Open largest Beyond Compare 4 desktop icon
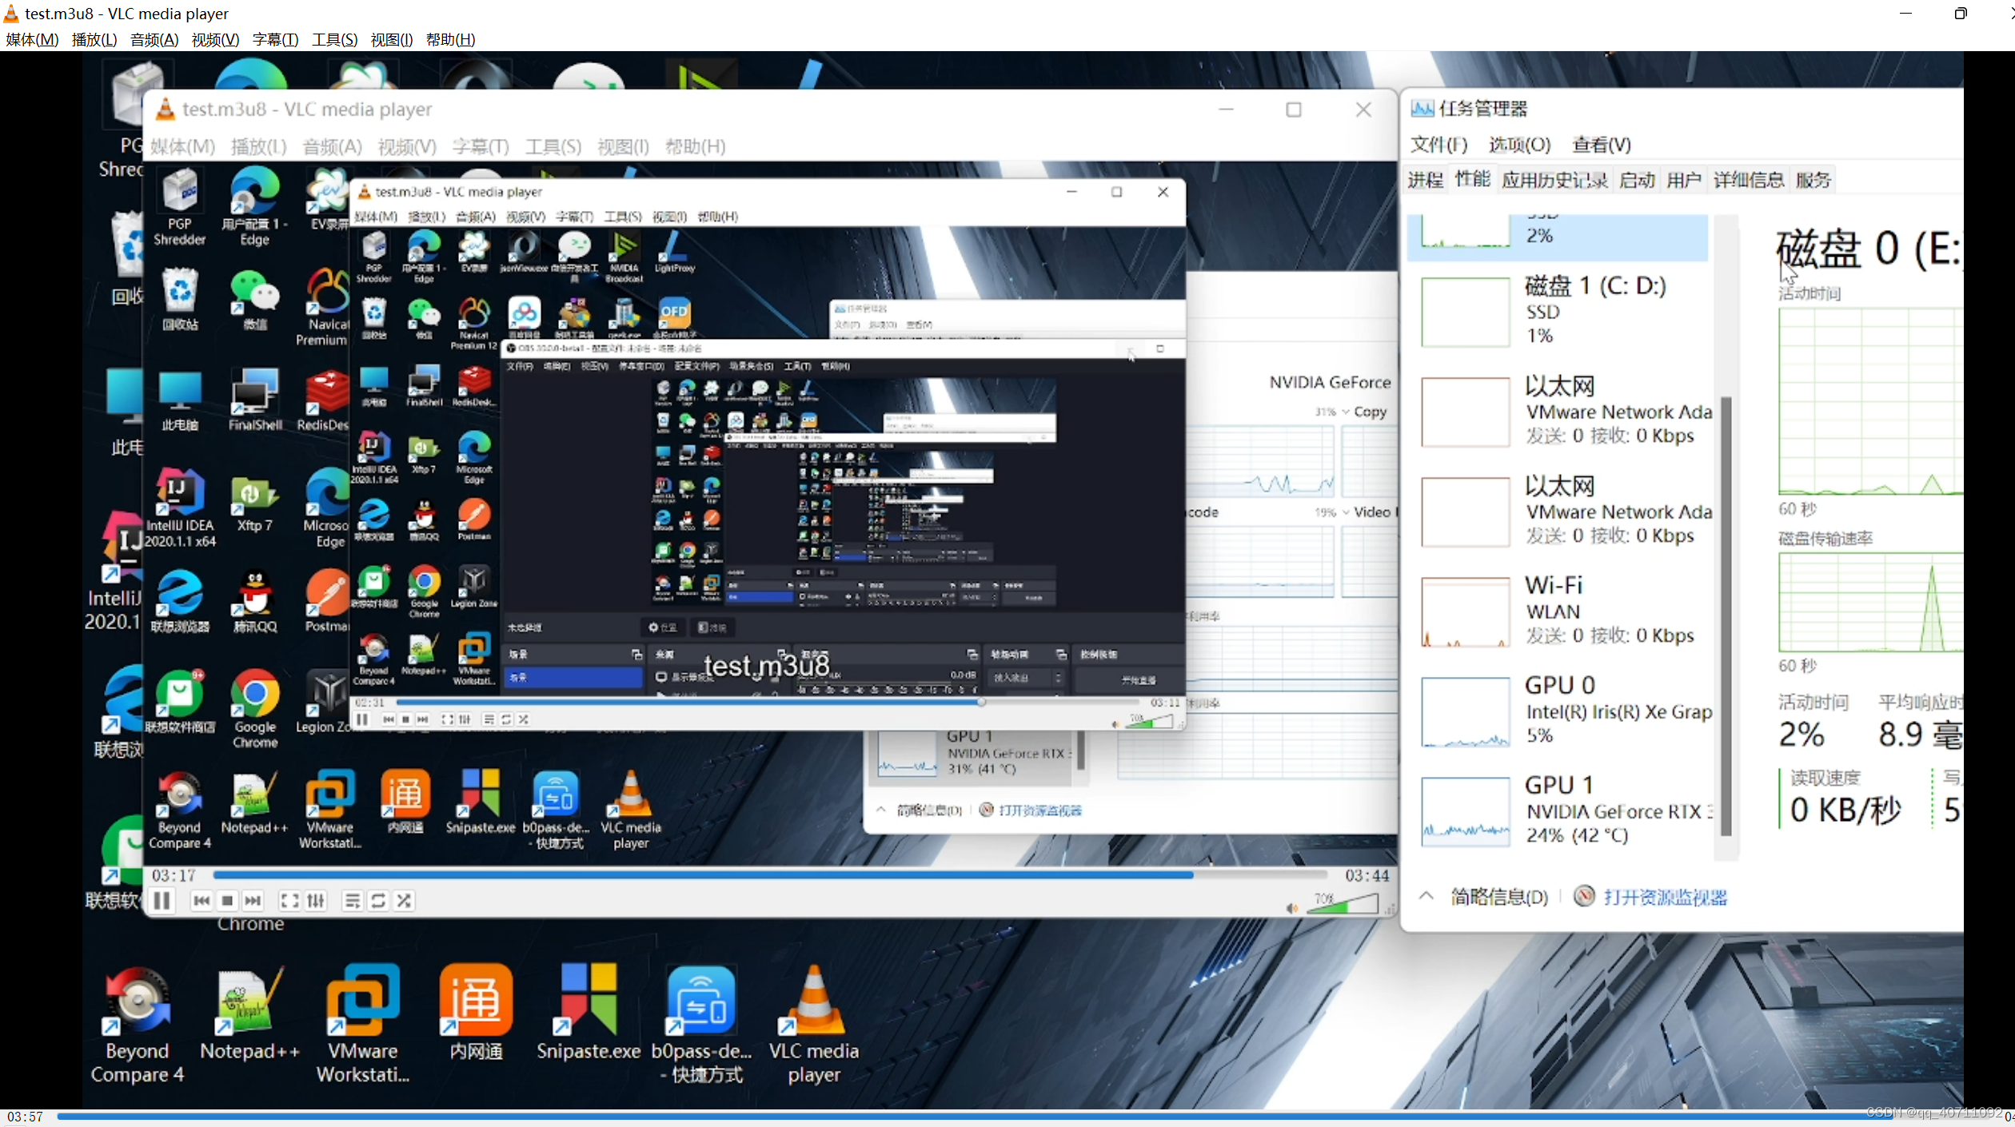Image resolution: width=2015 pixels, height=1127 pixels. click(x=138, y=1025)
